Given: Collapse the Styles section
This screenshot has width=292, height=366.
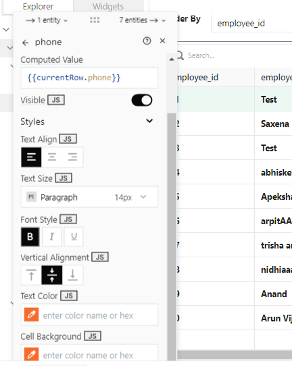Looking at the screenshot, I should (x=149, y=121).
